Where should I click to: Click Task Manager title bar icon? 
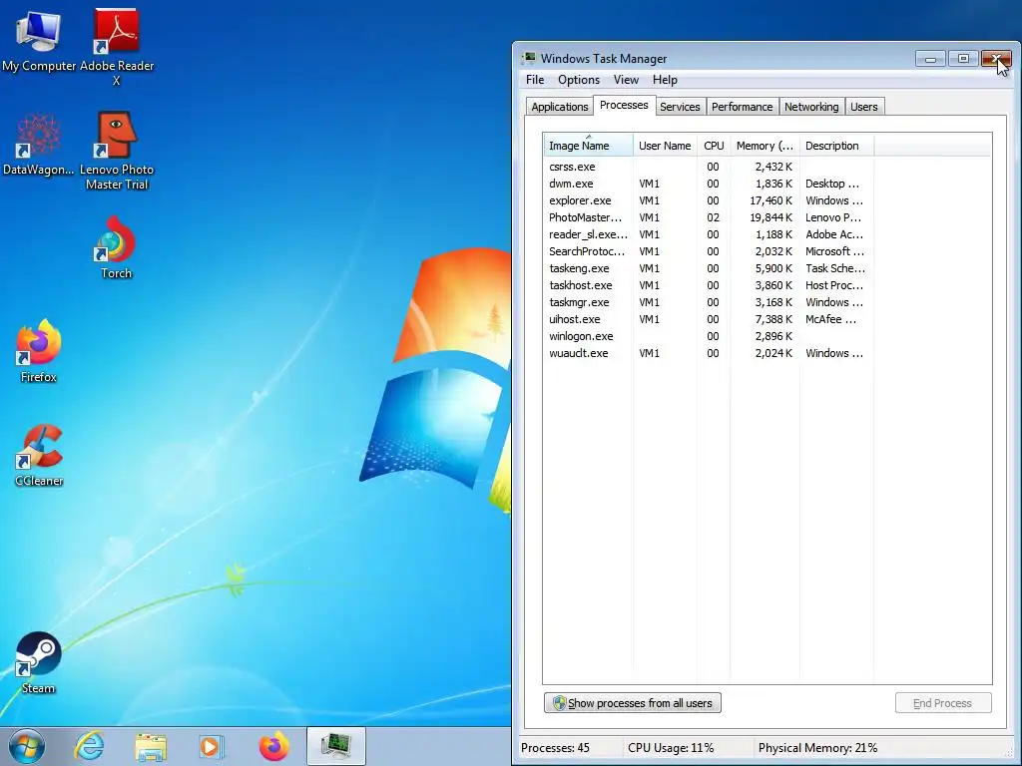click(x=529, y=59)
